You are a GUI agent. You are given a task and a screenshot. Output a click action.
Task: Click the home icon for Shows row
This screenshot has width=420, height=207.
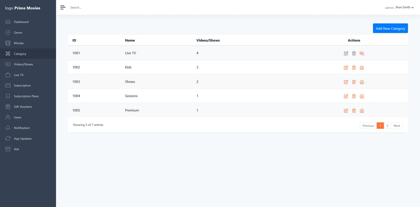(362, 82)
